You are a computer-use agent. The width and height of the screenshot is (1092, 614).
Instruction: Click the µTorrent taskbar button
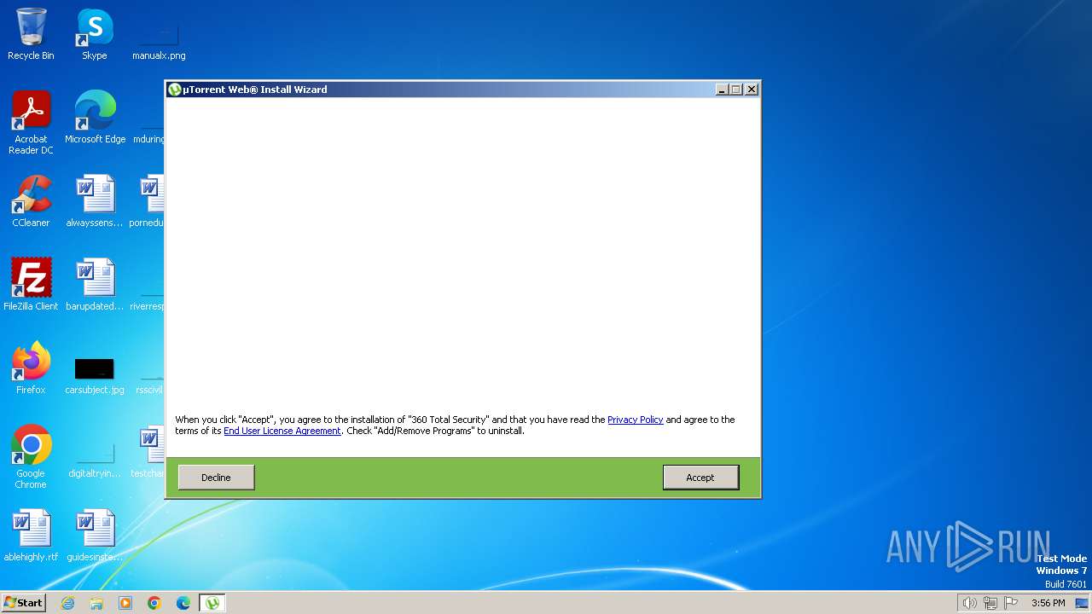tap(212, 603)
